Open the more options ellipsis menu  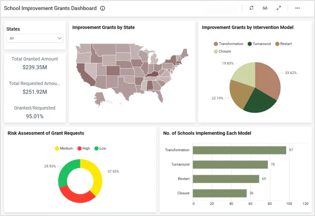298,8
